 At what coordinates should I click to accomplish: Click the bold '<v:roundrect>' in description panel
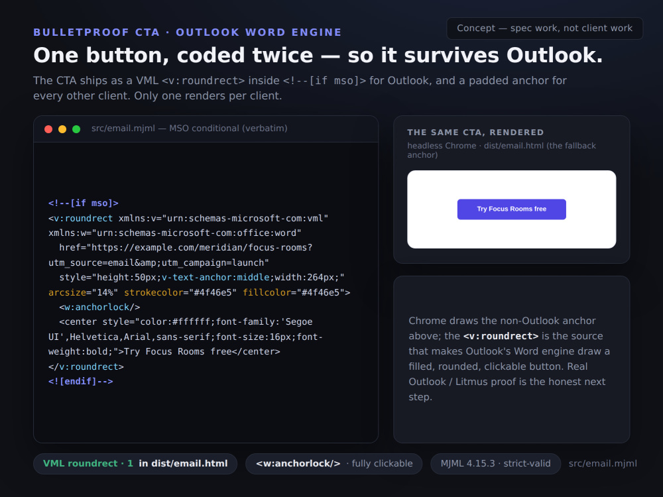[501, 336]
